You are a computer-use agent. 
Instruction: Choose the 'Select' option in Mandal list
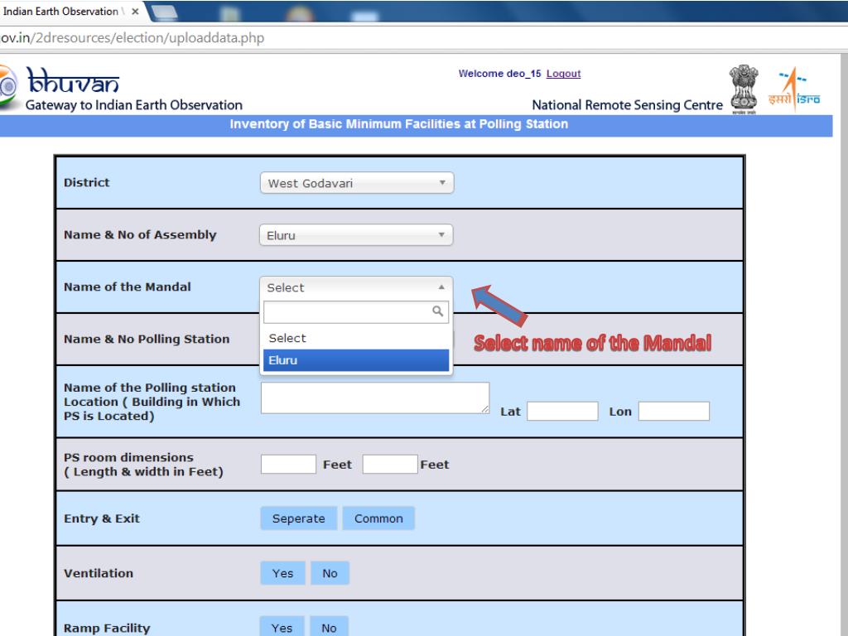point(356,338)
